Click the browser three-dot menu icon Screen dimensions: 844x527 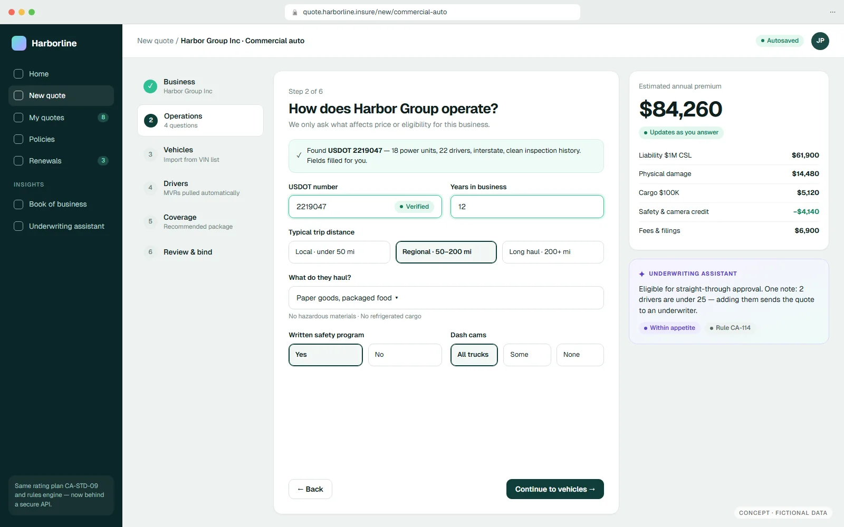pos(832,12)
